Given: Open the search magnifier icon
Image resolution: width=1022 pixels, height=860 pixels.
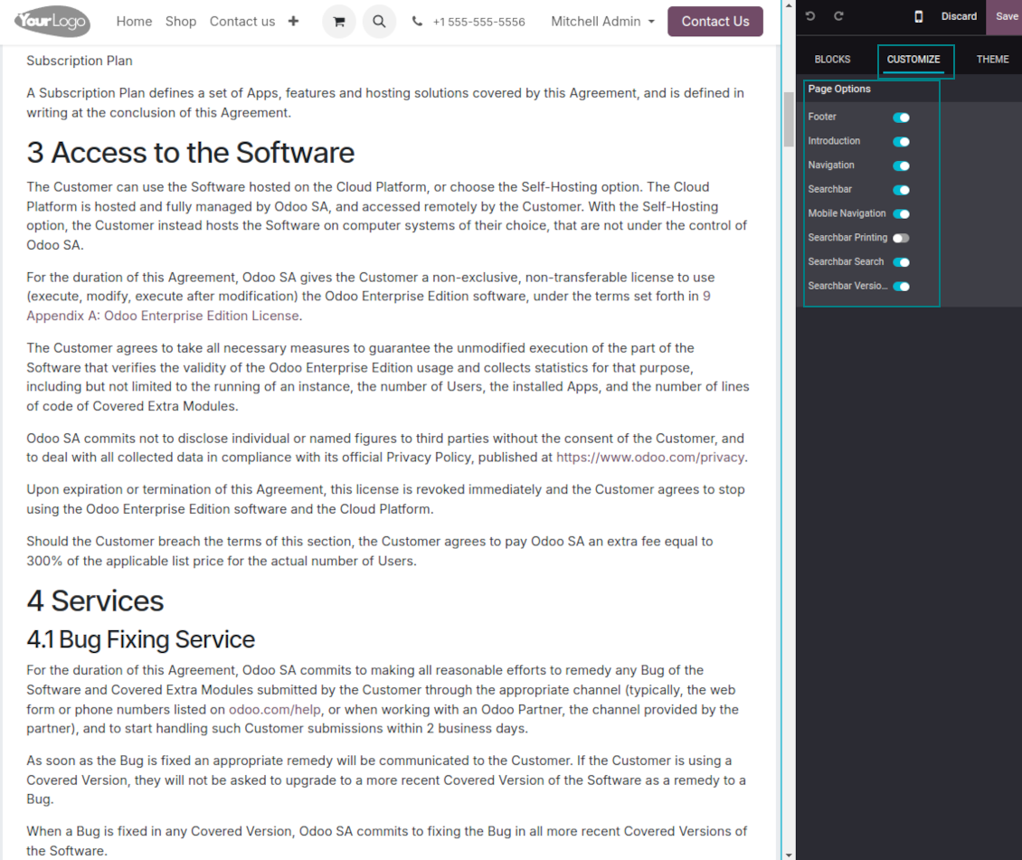Looking at the screenshot, I should (379, 22).
